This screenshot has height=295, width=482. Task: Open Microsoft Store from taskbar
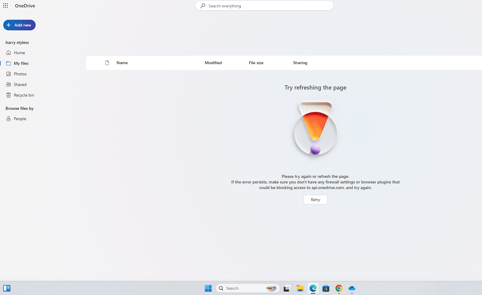coord(326,288)
